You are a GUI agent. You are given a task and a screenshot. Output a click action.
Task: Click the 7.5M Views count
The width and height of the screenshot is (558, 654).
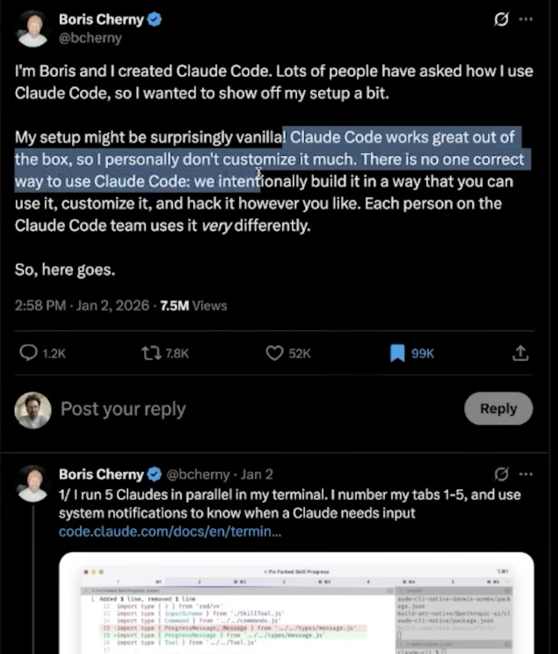click(x=194, y=306)
